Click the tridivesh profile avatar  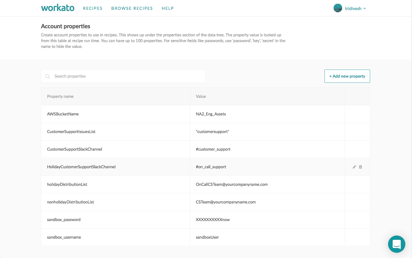coord(338,8)
